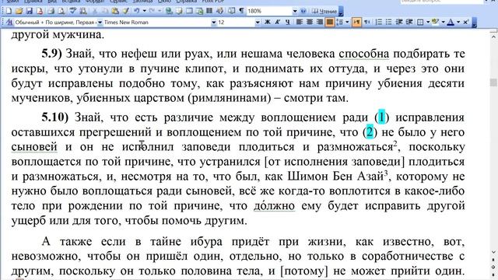Open Print Preview from toolbar
Image resolution: width=498 pixels, height=280 pixels.
(61, 11)
